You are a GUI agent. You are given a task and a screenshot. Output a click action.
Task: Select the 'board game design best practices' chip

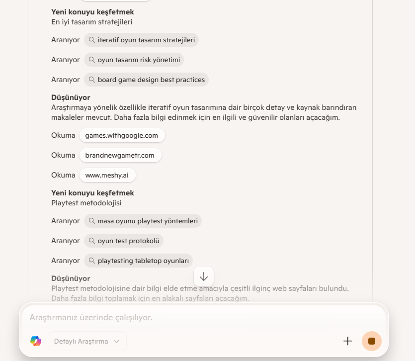(x=146, y=80)
